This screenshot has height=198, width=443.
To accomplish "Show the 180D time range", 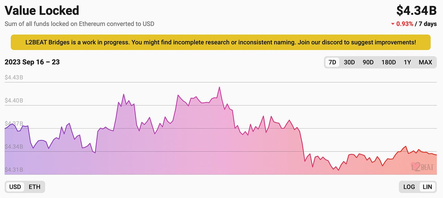I will [388, 62].
